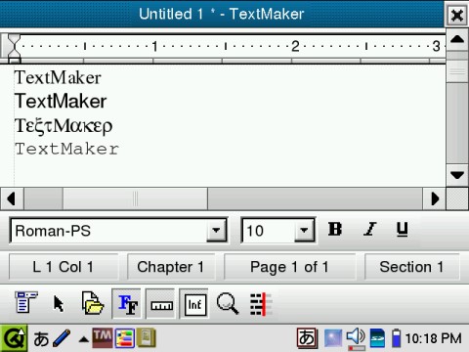Click the purple-blue glow tray icon

[333, 338]
